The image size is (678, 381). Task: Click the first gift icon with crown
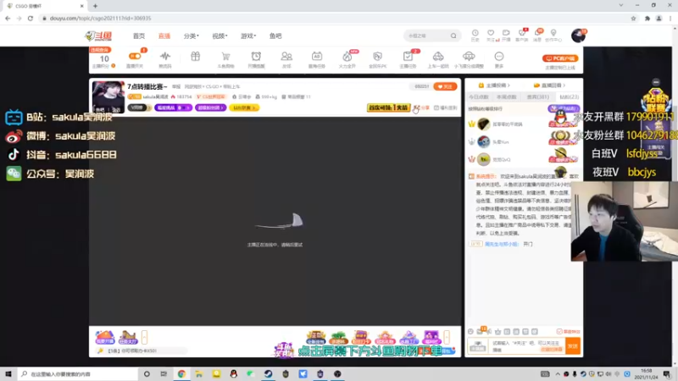tap(316, 337)
